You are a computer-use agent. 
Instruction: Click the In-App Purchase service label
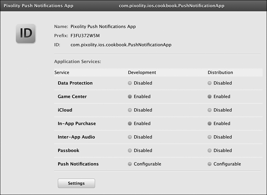point(77,124)
